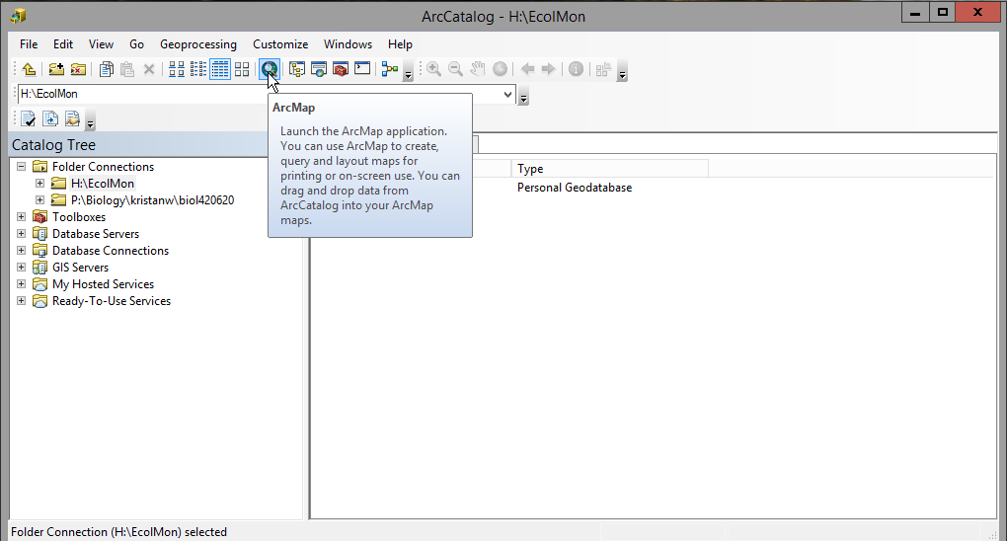The width and height of the screenshot is (1007, 541).
Task: Click Disconnect From Folder icon
Action: pyautogui.click(x=78, y=69)
